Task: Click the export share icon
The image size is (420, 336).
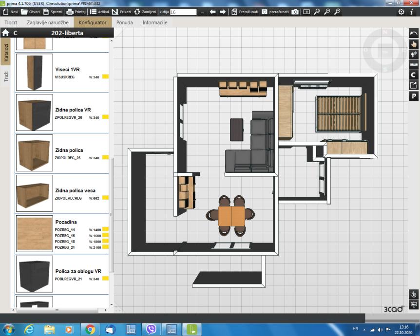Action: (414, 85)
